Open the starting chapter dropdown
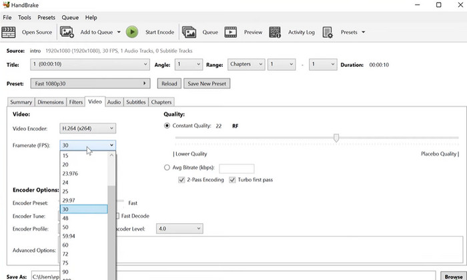 click(282, 64)
